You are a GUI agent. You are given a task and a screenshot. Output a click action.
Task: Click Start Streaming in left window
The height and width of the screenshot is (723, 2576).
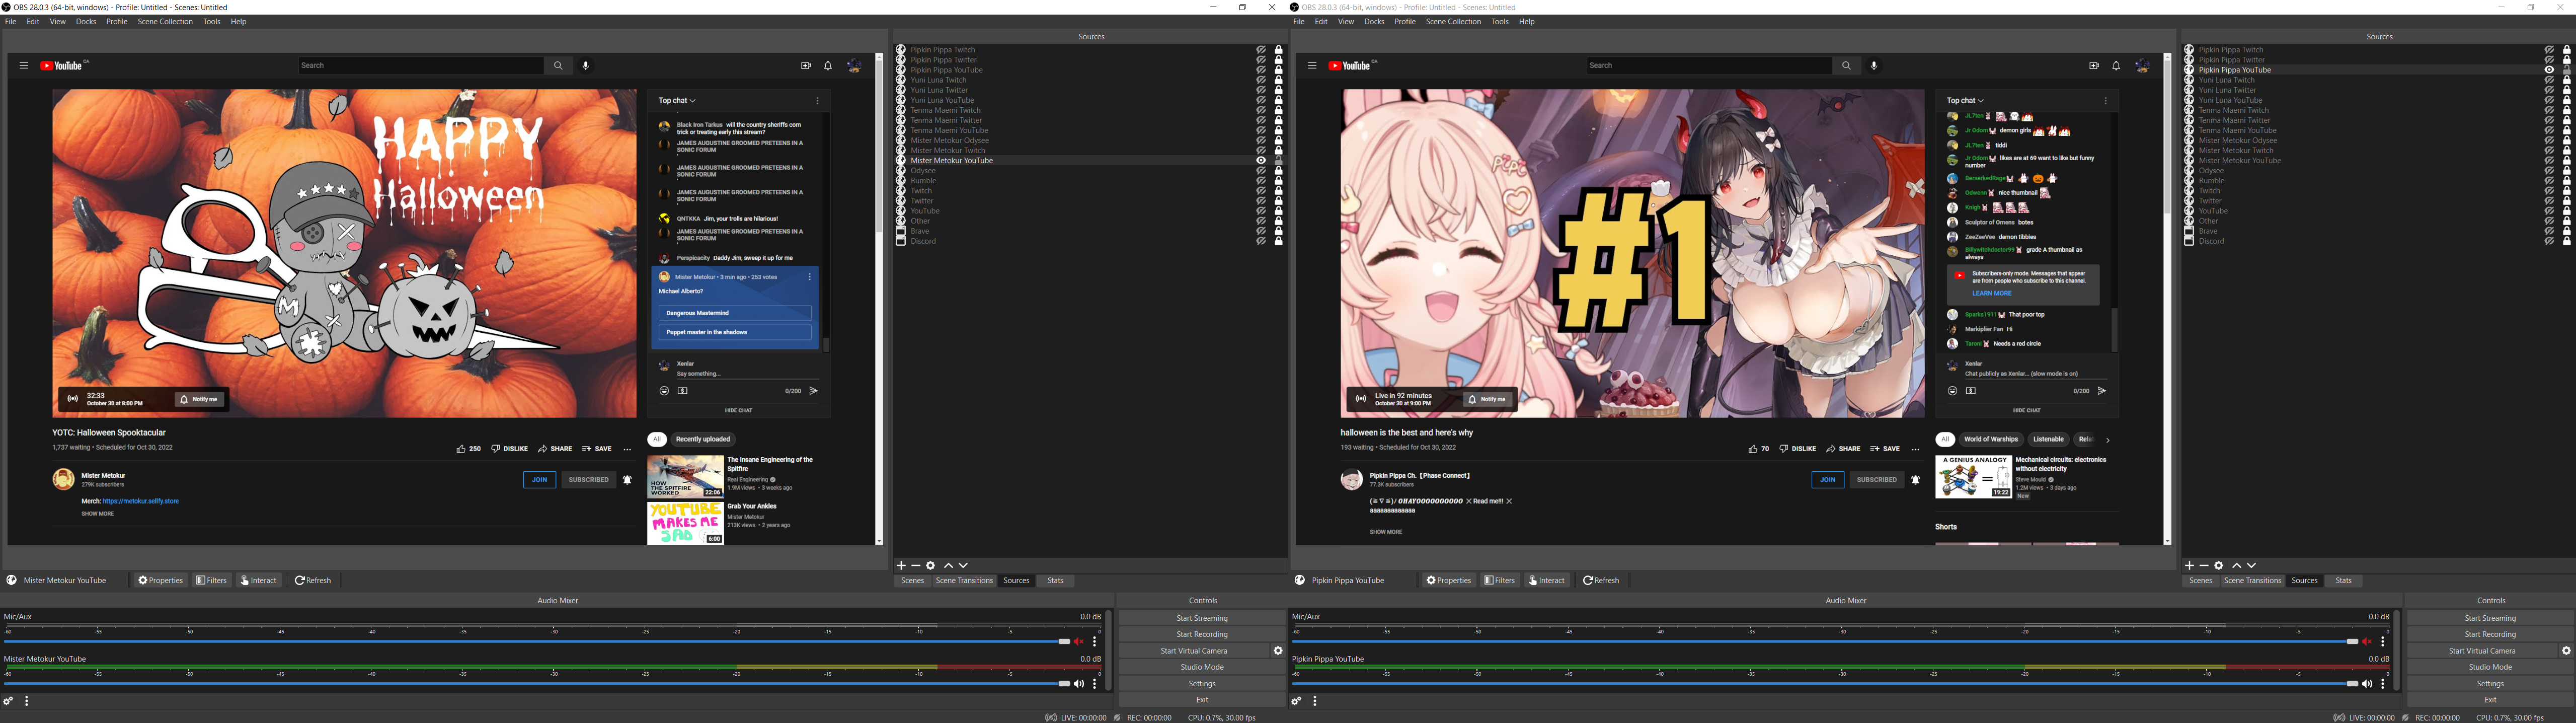1202,619
